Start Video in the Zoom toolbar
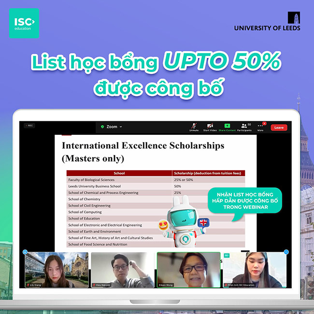This screenshot has height=314, width=314. pos(210,127)
